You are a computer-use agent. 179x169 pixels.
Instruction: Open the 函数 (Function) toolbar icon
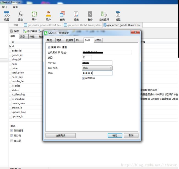[x=21, y=16]
